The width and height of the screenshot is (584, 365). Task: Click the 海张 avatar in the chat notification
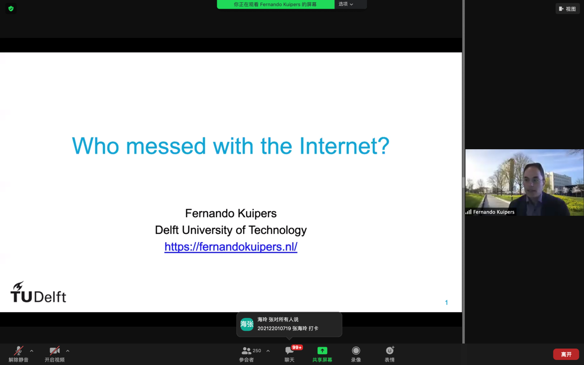click(247, 324)
